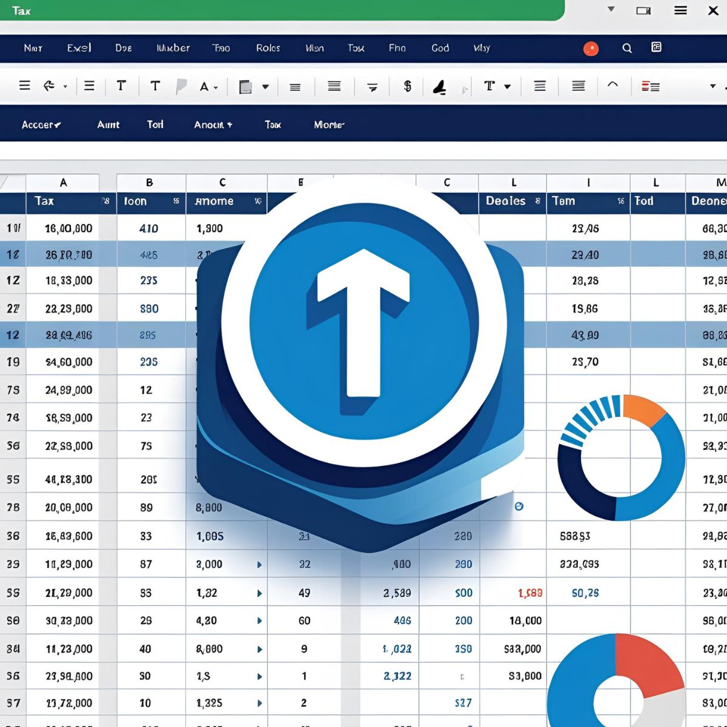This screenshot has width=727, height=727.
Task: Click filter icon in Ioon column header
Action: 176,201
